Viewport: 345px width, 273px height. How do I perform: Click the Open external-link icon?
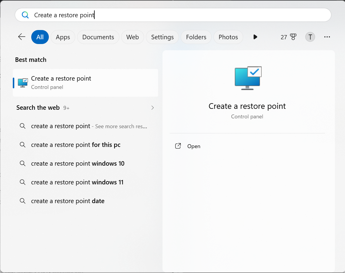[x=178, y=146]
